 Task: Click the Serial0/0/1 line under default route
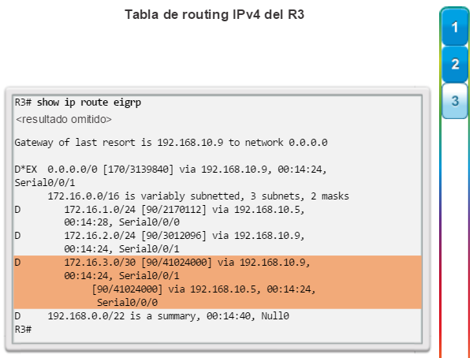[x=45, y=183]
